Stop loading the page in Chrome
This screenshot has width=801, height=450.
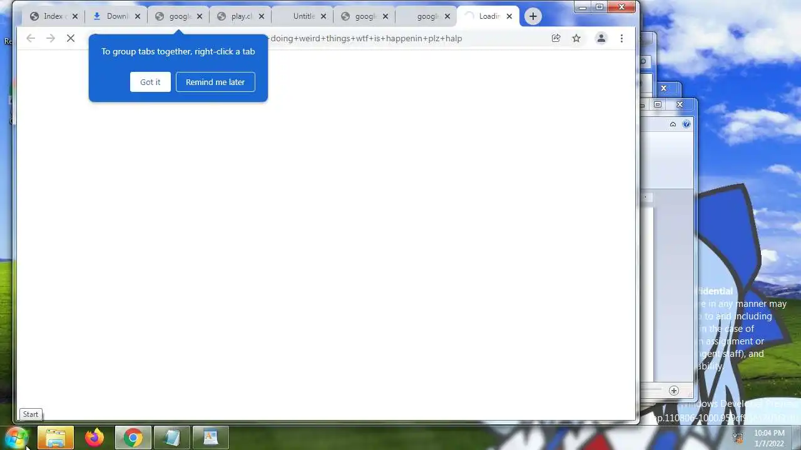71,38
